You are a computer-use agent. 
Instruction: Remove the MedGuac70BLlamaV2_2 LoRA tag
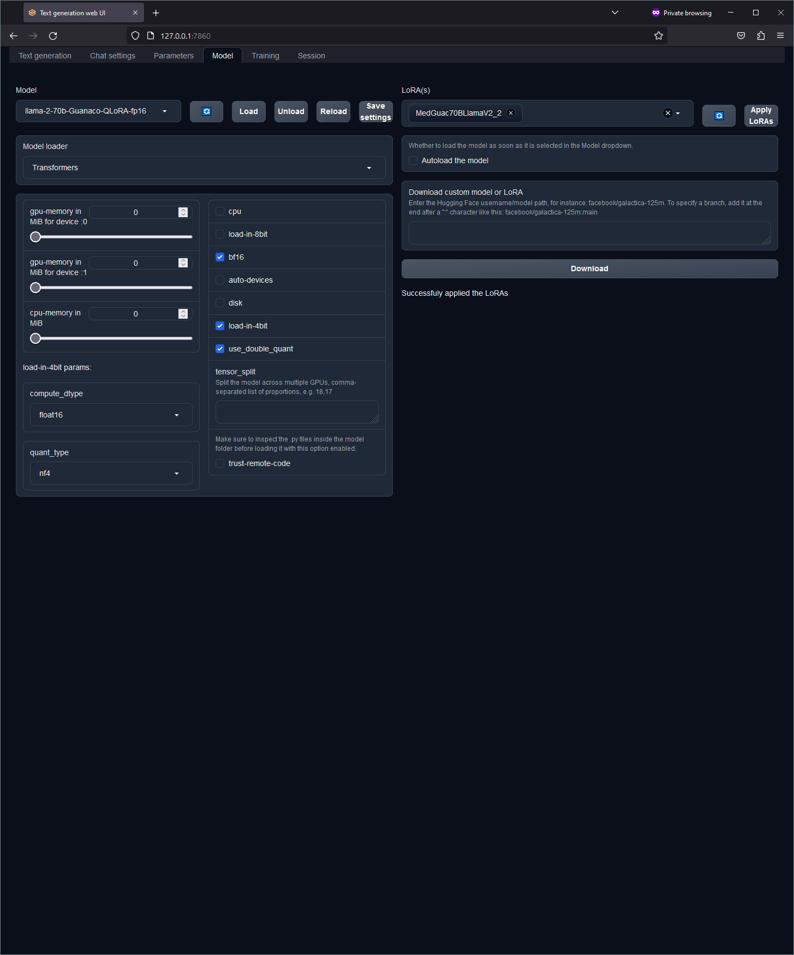click(511, 113)
